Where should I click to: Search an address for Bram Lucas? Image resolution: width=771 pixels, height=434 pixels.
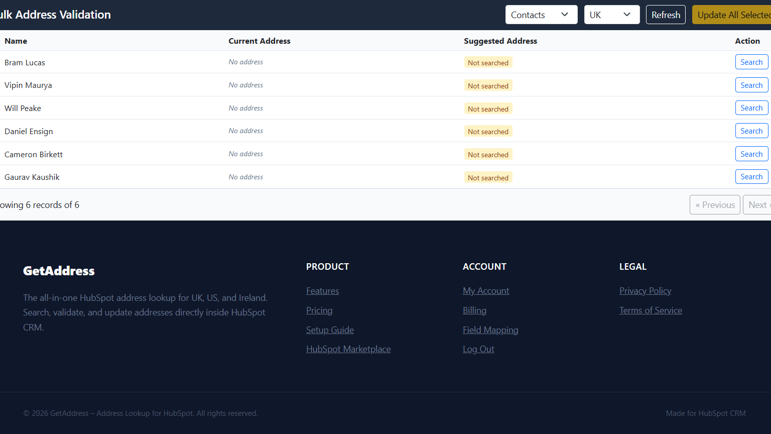tap(751, 62)
